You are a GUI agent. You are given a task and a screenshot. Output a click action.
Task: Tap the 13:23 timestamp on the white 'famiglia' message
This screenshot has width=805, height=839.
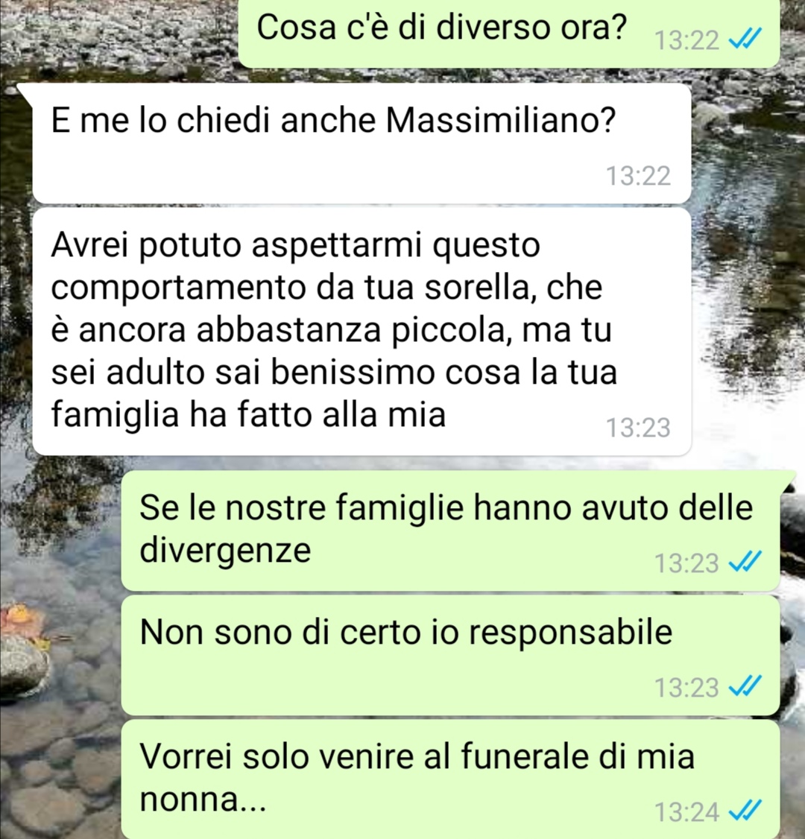[x=638, y=428]
